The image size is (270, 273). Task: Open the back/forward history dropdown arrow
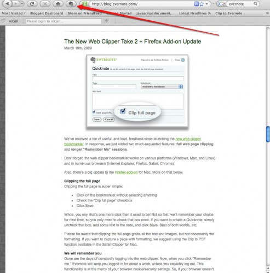[x=22, y=4]
